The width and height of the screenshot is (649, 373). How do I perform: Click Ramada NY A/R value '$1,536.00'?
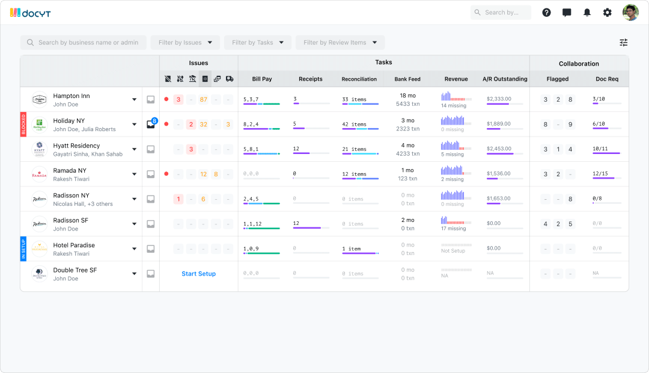coord(498,174)
